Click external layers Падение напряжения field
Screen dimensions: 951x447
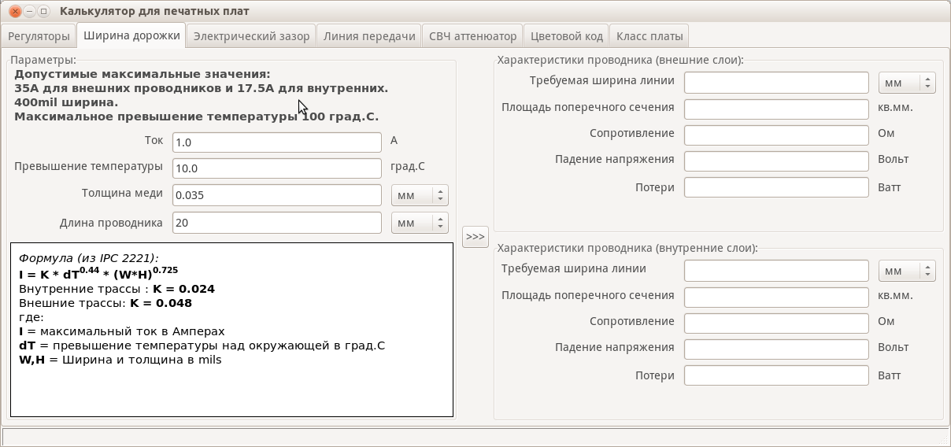(x=776, y=161)
